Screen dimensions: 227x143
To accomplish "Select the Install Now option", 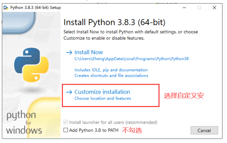I will pos(89,52).
